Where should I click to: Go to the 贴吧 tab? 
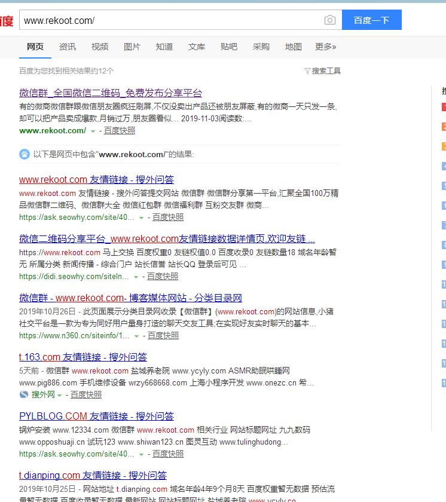click(229, 47)
